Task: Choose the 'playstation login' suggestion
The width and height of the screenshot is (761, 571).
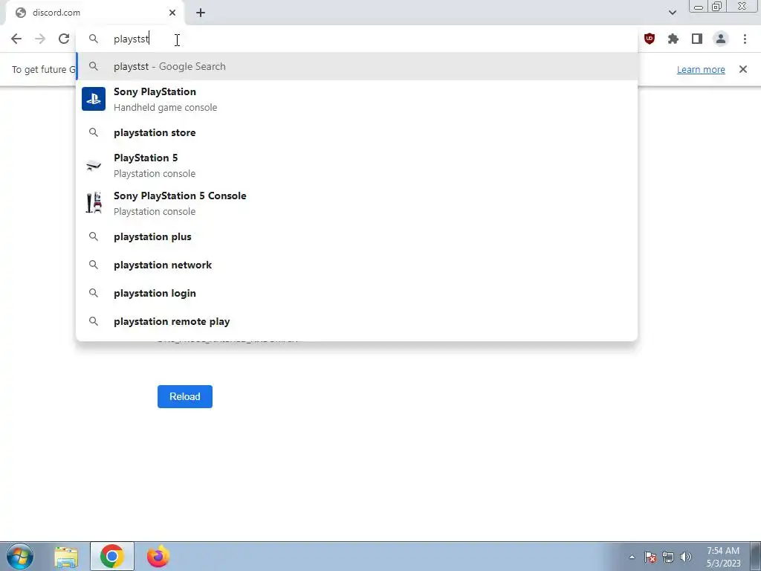Action: coord(357,293)
